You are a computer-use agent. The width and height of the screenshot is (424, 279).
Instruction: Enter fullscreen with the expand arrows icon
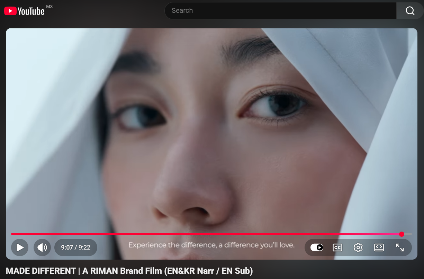[400, 247]
